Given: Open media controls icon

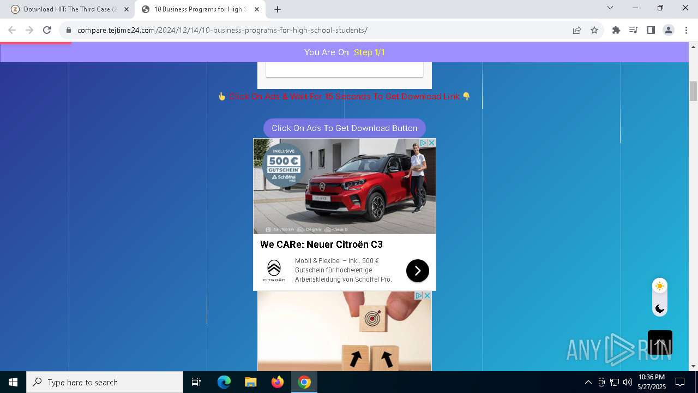Looking at the screenshot, I should click(633, 31).
